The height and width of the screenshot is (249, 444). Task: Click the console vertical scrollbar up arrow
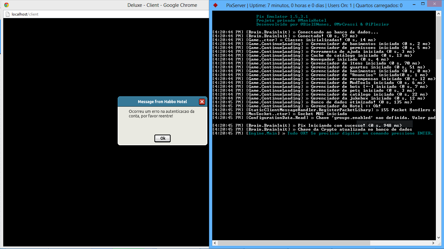point(438,14)
